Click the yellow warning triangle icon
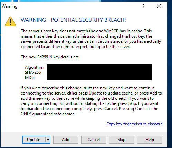 click(10, 21)
